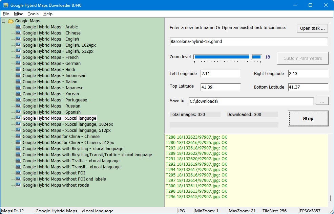334x214 pixels.
Task: Click the application icon in the title bar
Action: (x=5, y=5)
